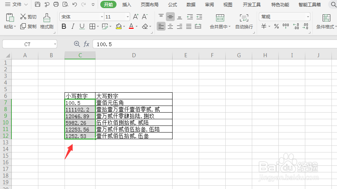The image size is (337, 189).
Task: Expand the Name Box dropdown arrow
Action: 55,44
